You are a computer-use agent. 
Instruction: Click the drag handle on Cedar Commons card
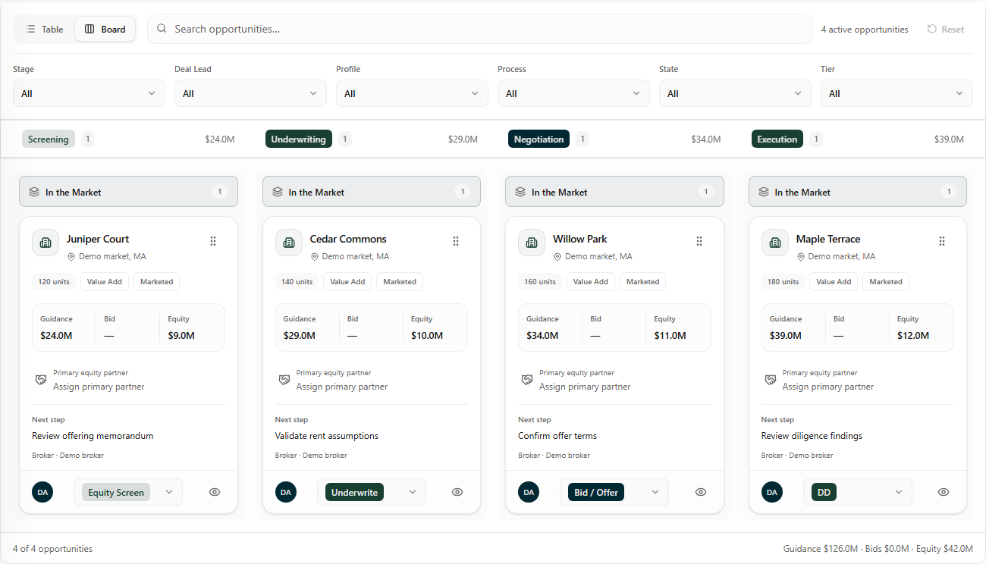[x=456, y=241]
